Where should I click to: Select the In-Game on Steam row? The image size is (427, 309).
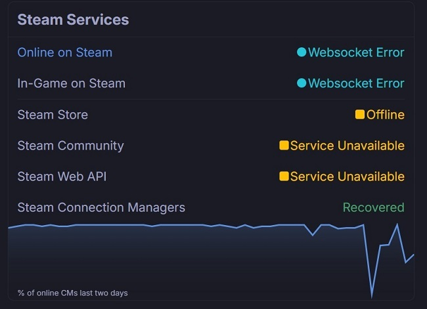(71, 83)
